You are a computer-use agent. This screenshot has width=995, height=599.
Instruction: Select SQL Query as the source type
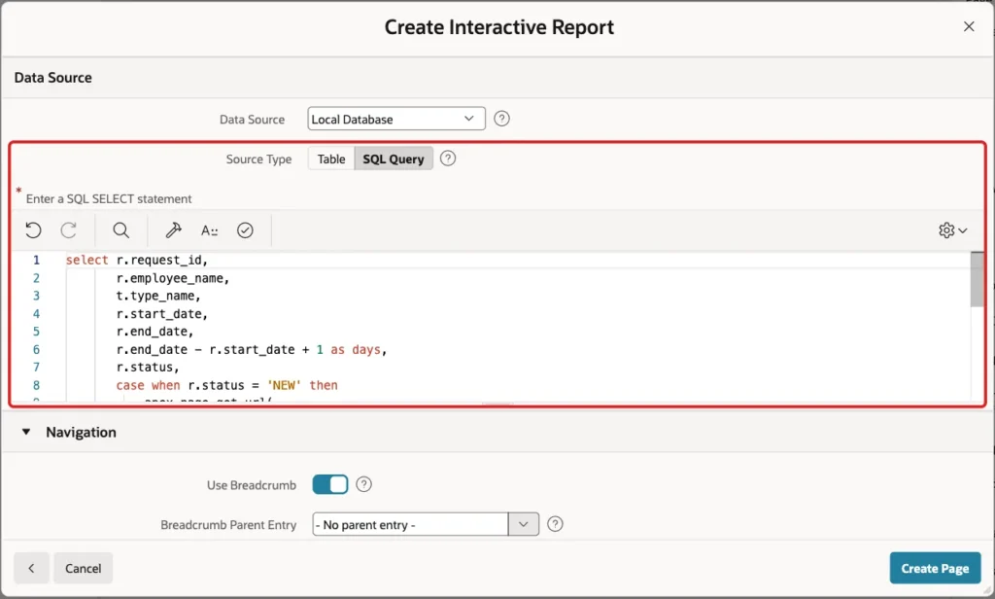click(x=394, y=159)
